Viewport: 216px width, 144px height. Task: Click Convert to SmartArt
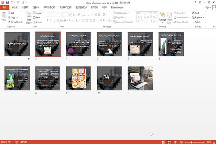[x=123, y=22]
